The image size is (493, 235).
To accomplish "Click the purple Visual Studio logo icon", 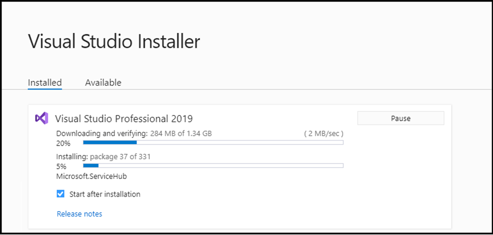I will pyautogui.click(x=41, y=118).
